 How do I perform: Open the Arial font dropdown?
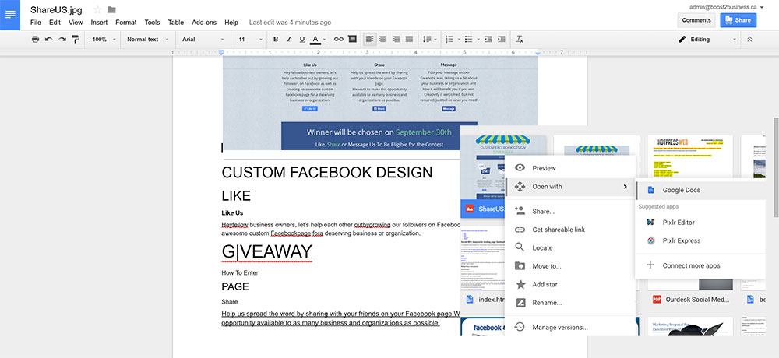(x=203, y=39)
